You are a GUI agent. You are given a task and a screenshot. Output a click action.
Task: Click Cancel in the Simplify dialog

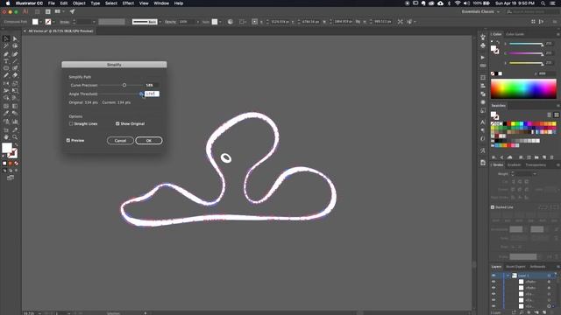(120, 140)
